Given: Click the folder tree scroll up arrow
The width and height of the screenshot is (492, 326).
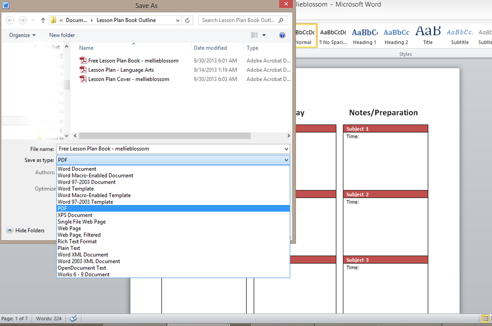Looking at the screenshot, I should tap(66, 47).
